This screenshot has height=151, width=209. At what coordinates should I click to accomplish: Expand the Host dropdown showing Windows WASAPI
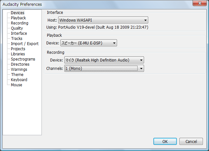103,20
